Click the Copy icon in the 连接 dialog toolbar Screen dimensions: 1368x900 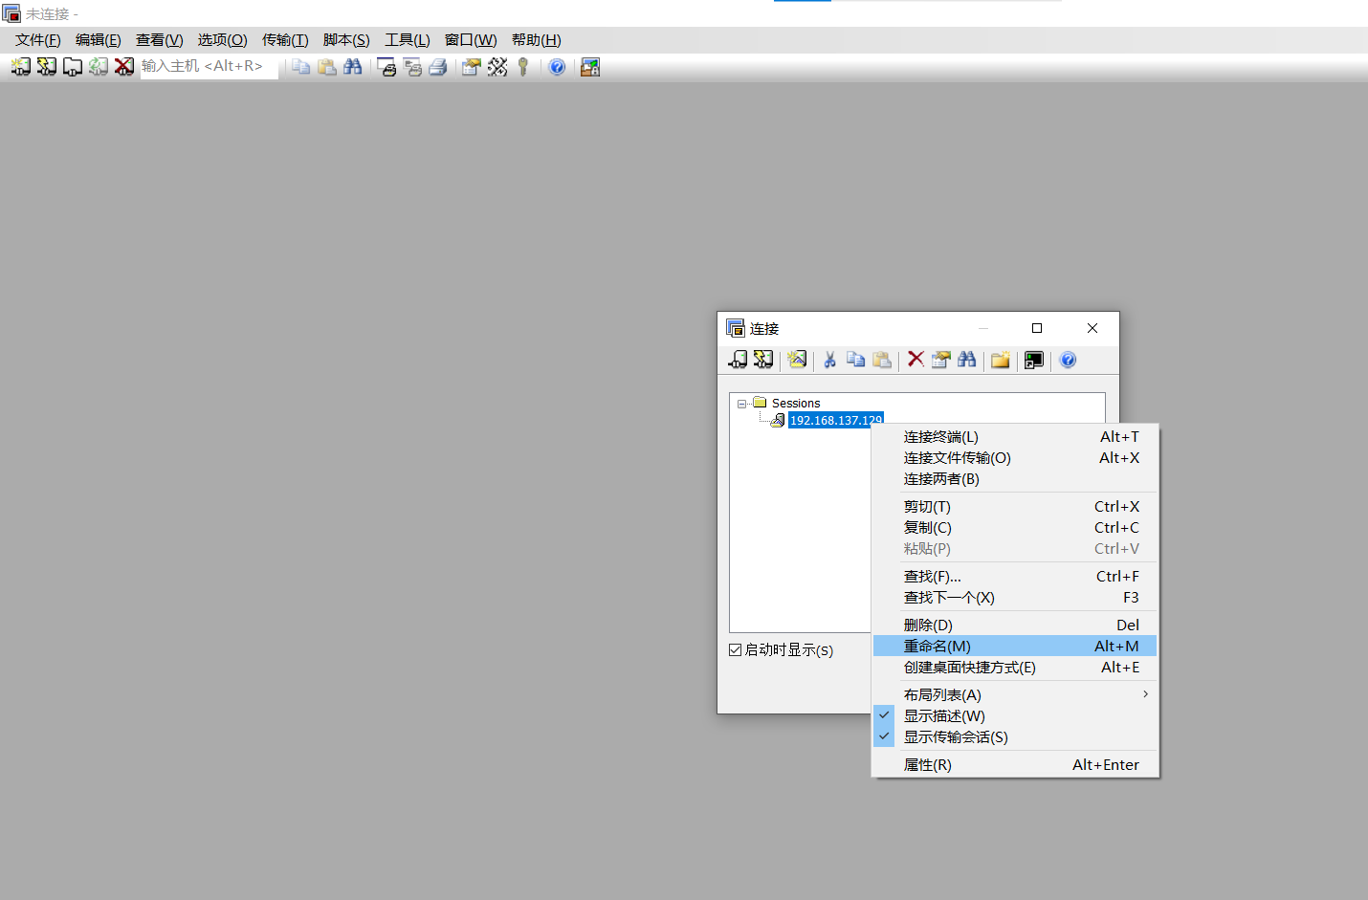(856, 360)
